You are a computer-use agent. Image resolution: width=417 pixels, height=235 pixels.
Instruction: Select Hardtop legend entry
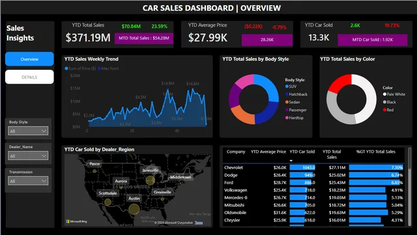[x=294, y=117]
